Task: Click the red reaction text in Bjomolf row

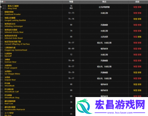Action: [137, 55]
